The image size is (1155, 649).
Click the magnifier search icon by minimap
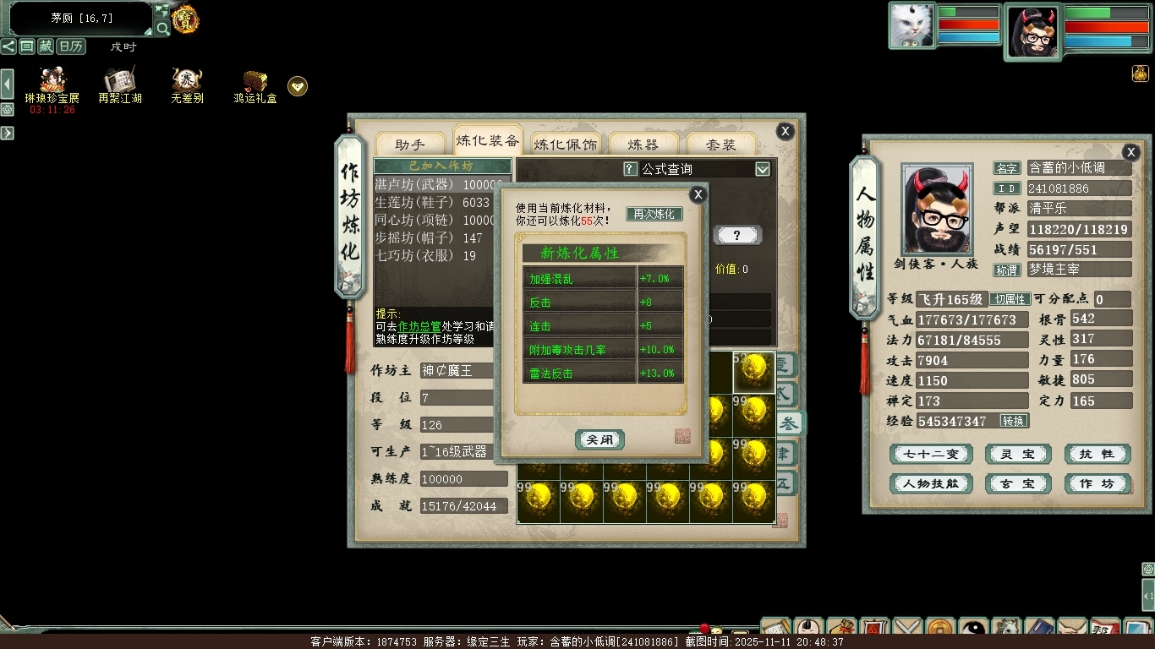coord(162,28)
